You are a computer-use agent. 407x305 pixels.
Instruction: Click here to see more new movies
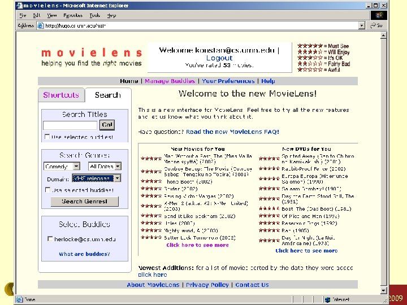(197, 245)
